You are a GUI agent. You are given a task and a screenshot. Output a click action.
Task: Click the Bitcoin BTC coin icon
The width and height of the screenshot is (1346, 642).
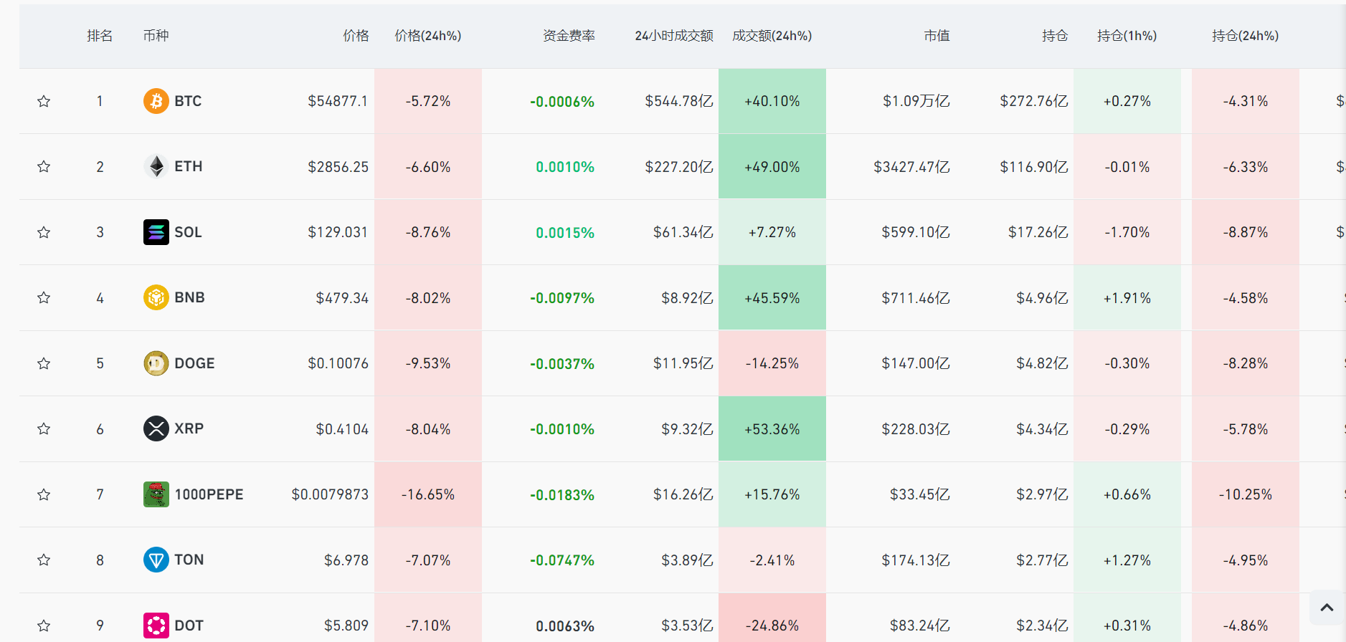coord(156,101)
